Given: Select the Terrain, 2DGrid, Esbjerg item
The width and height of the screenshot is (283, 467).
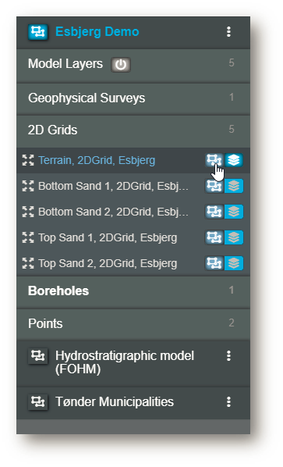Looking at the screenshot, I should coord(97,160).
